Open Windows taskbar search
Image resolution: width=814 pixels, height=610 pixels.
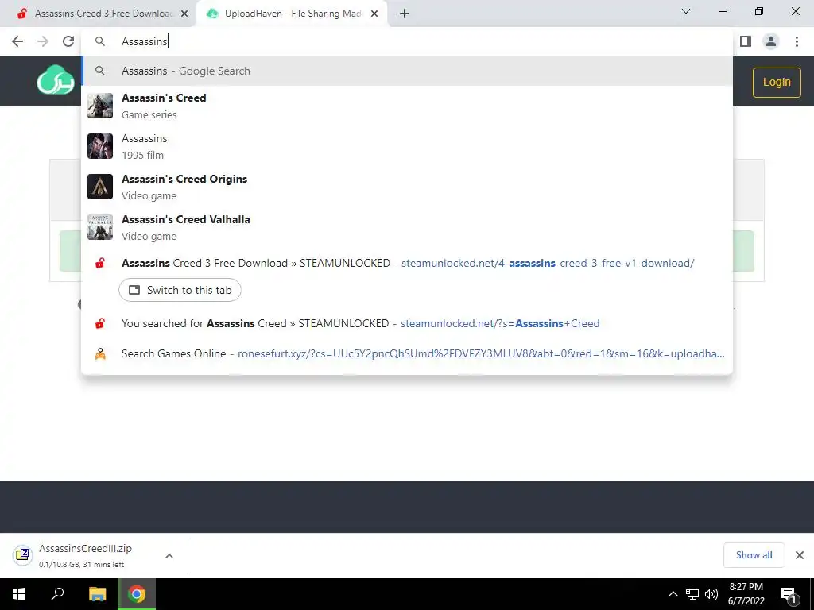[x=57, y=594]
